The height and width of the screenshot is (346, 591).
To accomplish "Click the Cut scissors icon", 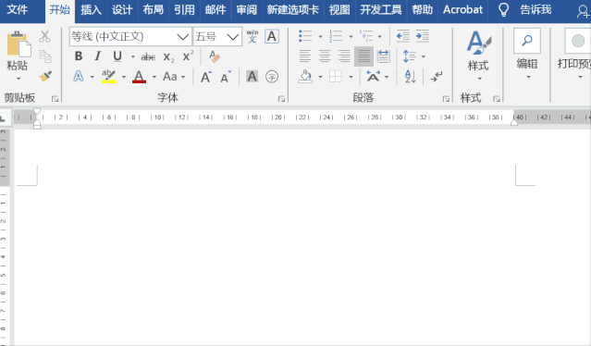I will (x=44, y=36).
